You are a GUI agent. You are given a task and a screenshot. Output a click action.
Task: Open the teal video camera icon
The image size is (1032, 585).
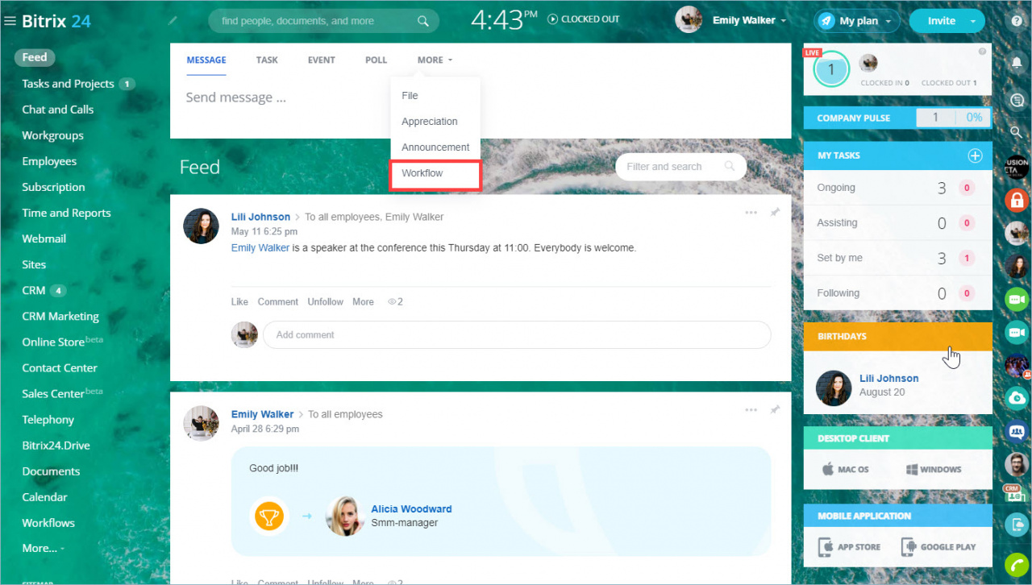pyautogui.click(x=1017, y=332)
